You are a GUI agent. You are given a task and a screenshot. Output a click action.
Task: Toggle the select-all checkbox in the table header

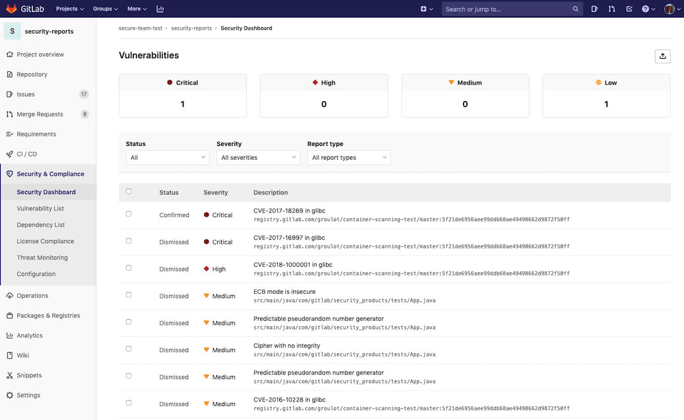pos(128,190)
